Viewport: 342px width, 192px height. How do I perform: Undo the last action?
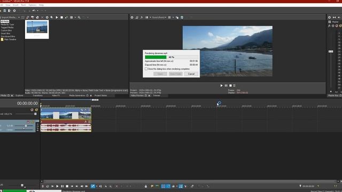tap(34, 11)
